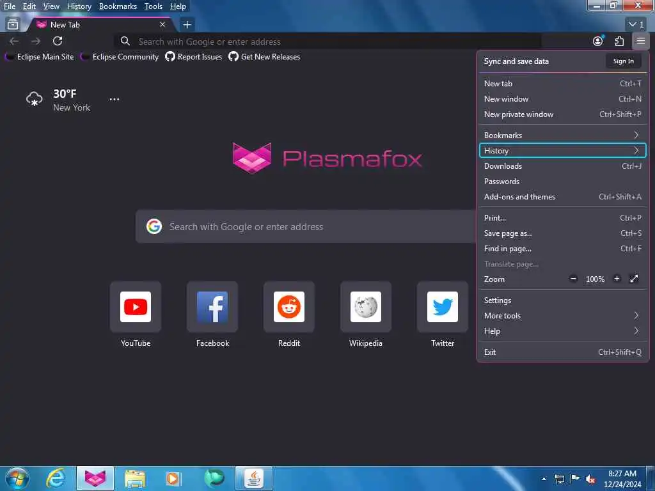This screenshot has height=491, width=655.
Task: Open the History menu in menu bar
Action: pos(79,6)
